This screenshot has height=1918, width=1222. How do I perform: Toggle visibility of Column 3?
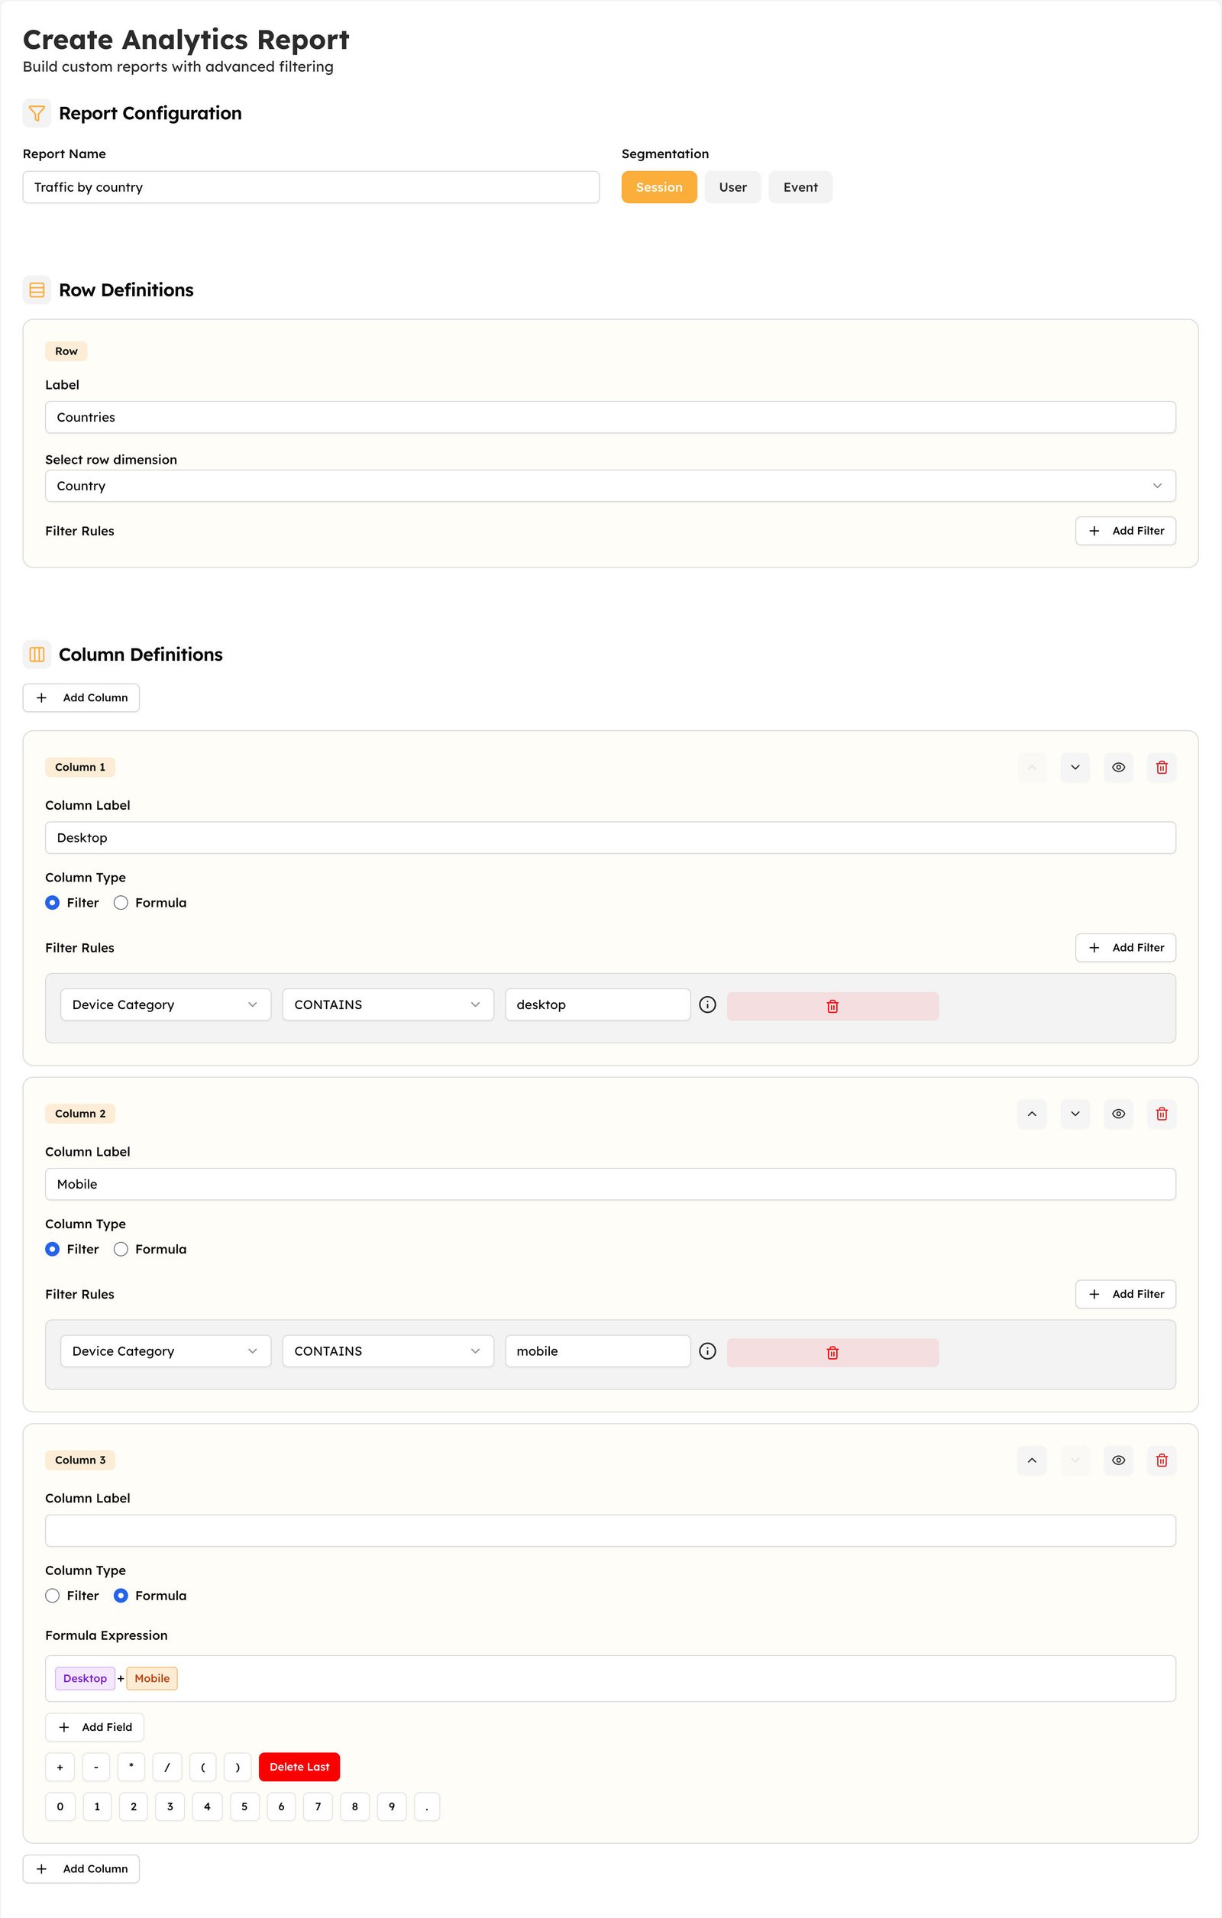click(1118, 1460)
